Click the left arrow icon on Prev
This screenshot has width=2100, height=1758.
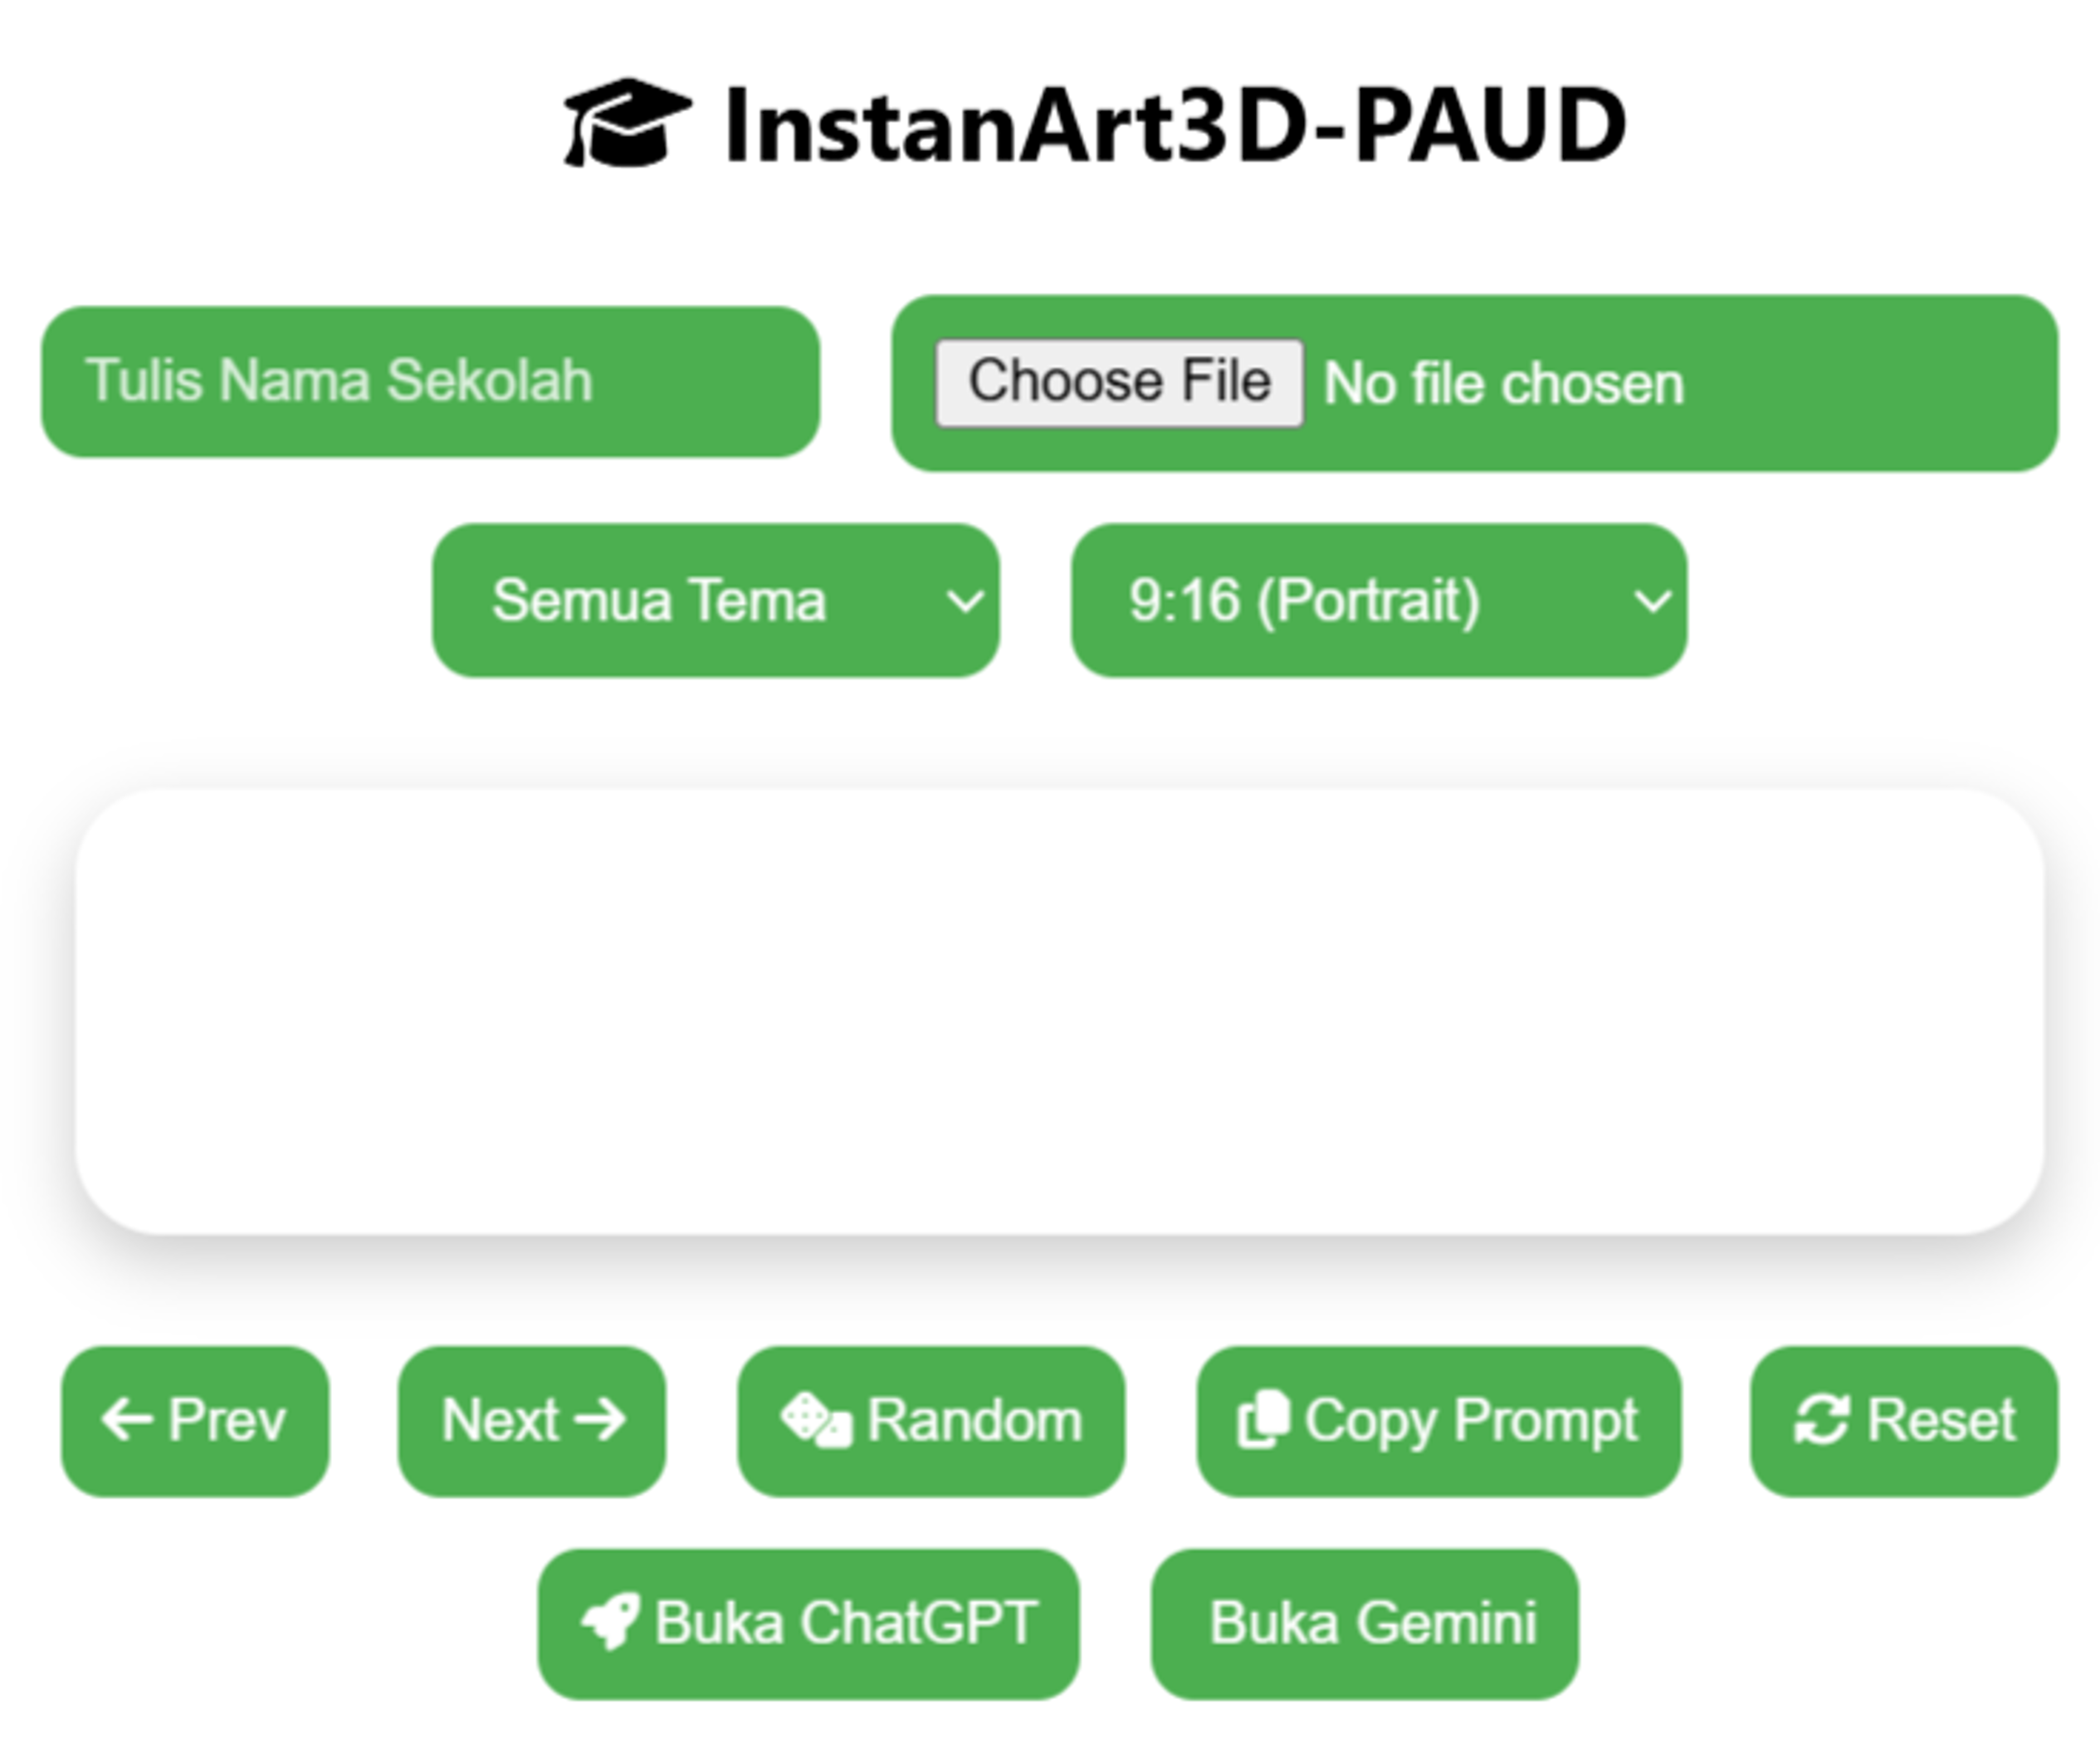(127, 1420)
